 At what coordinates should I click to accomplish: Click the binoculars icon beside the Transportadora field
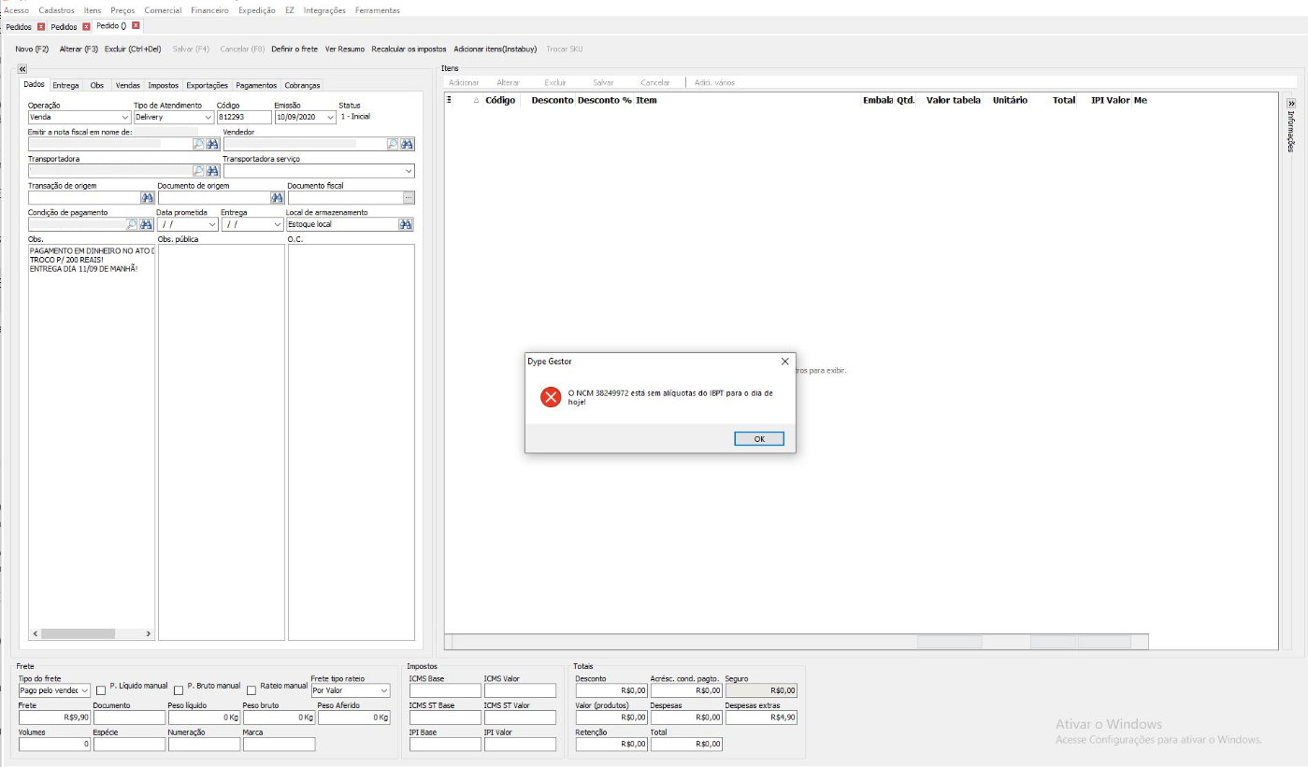coord(212,171)
